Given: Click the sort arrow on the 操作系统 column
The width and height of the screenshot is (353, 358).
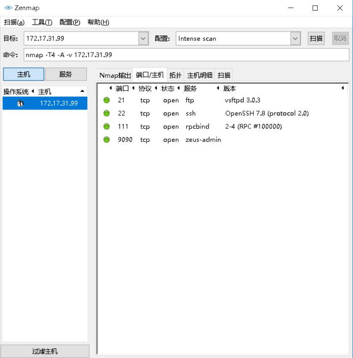Looking at the screenshot, I should (x=32, y=91).
